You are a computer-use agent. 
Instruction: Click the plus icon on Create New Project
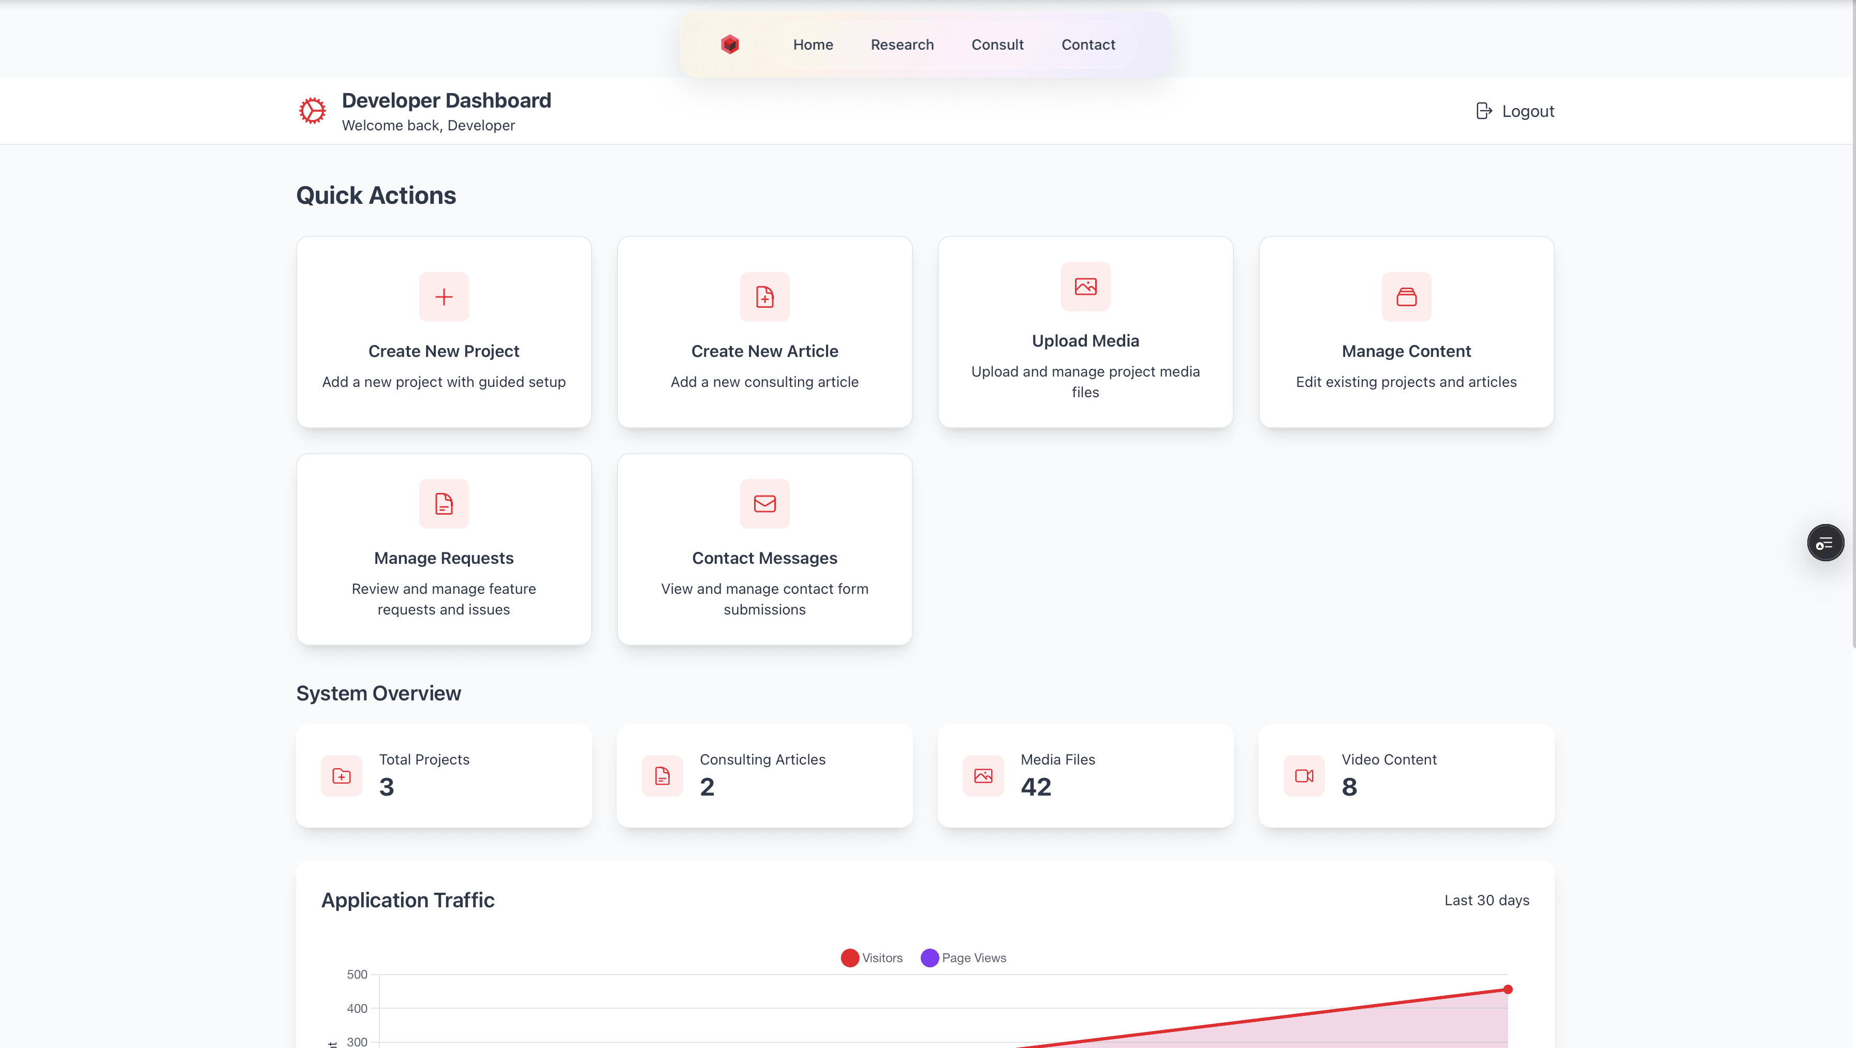[444, 297]
